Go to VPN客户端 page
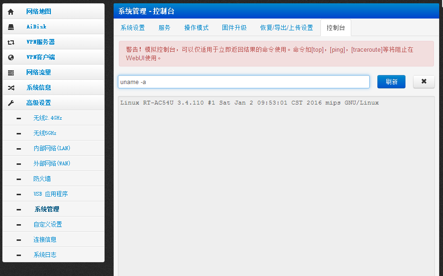Viewport: 443px width, 276px height. pyautogui.click(x=53, y=57)
